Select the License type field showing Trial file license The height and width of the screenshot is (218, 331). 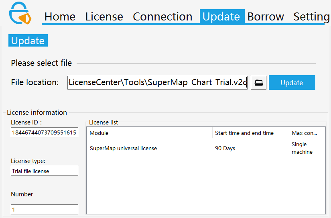tap(44, 171)
